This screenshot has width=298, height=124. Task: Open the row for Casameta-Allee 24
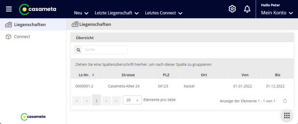[123, 86]
